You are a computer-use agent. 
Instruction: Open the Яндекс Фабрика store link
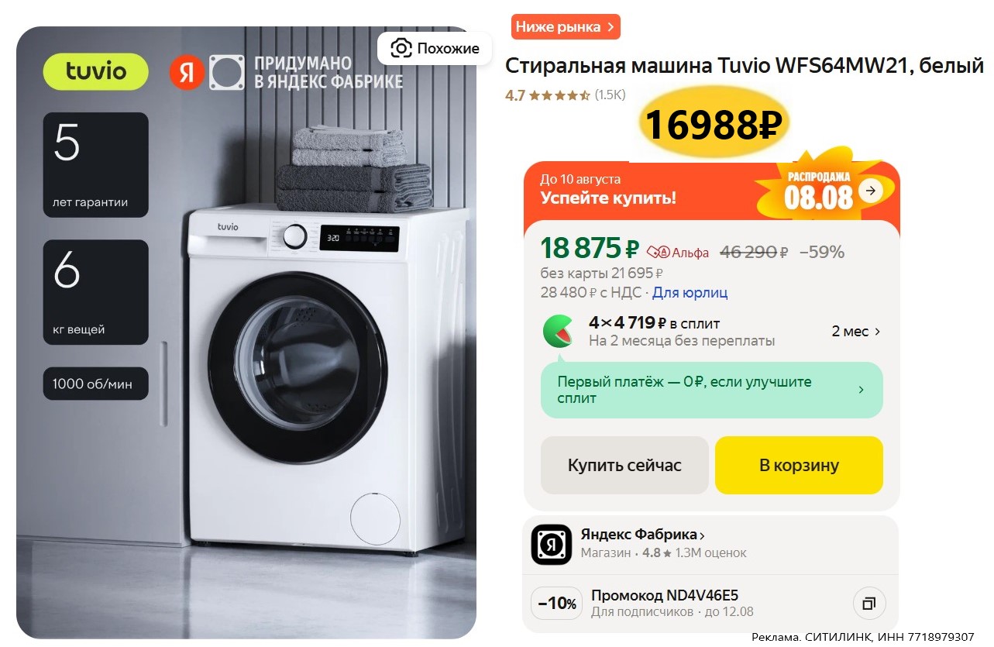tap(643, 535)
